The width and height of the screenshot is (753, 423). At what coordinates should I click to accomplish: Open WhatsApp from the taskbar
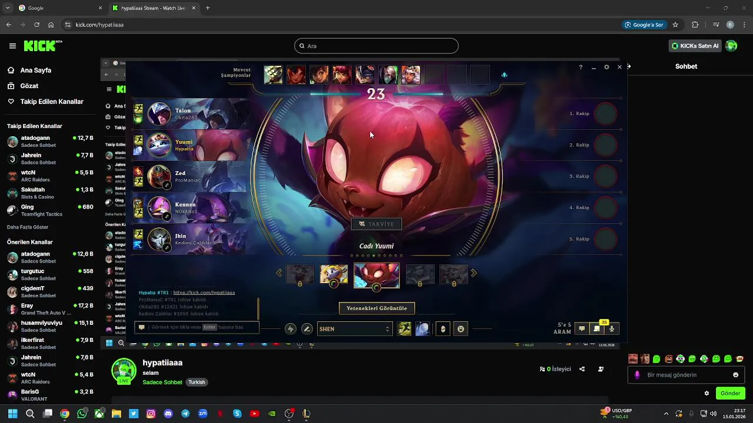click(x=82, y=414)
